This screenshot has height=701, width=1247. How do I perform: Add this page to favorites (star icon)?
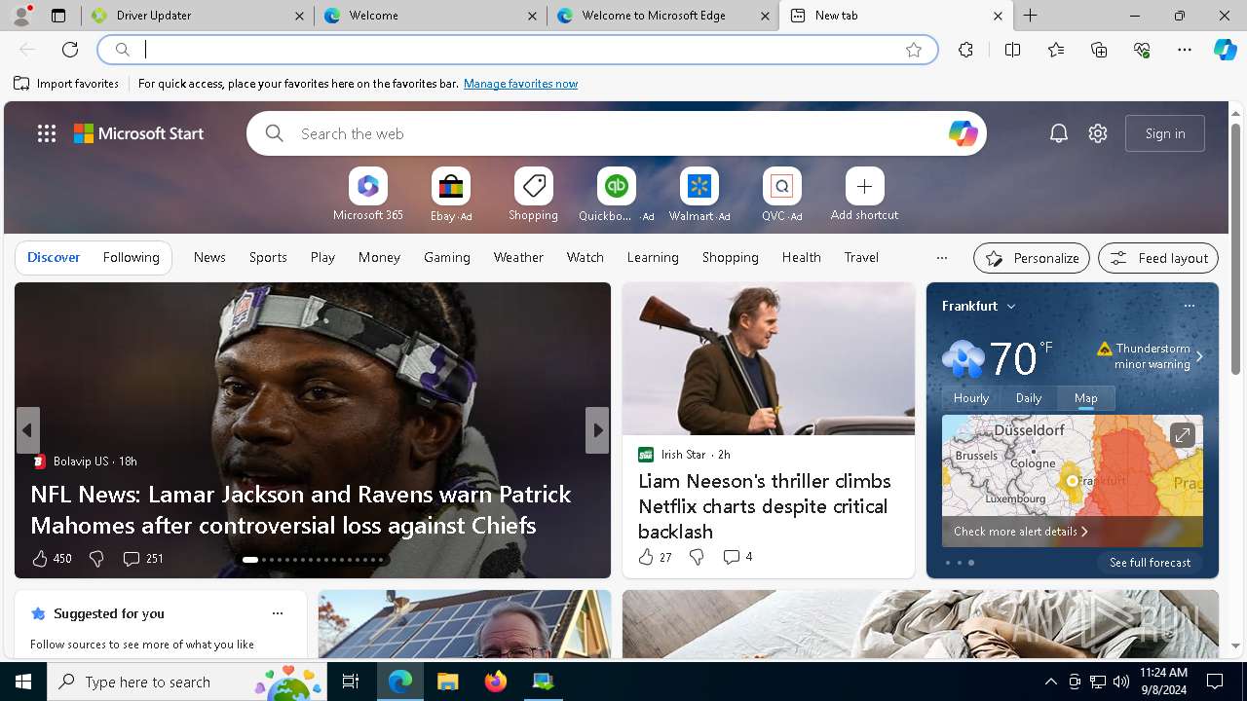click(914, 50)
